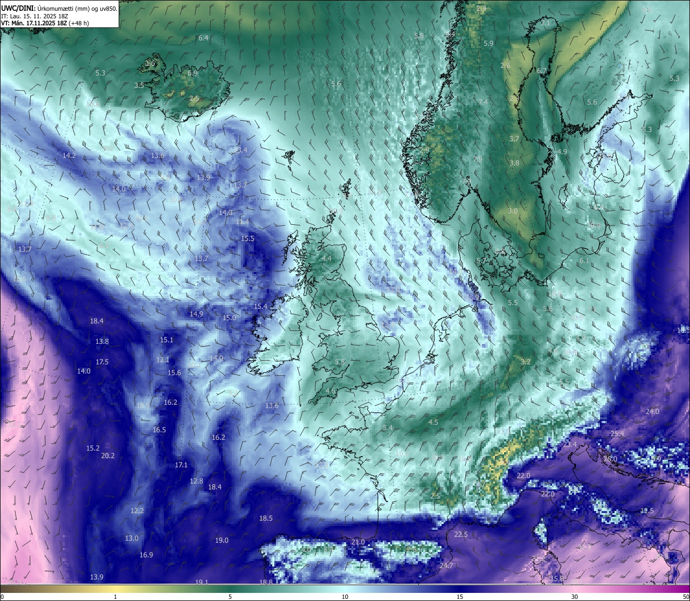Click the 14.2 value in the Atlantic
Screen dimensions: 690x601
click(69, 155)
